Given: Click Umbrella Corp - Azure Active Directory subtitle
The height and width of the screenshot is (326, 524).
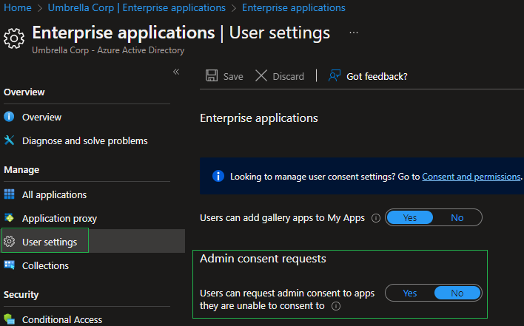Looking at the screenshot, I should pos(108,50).
